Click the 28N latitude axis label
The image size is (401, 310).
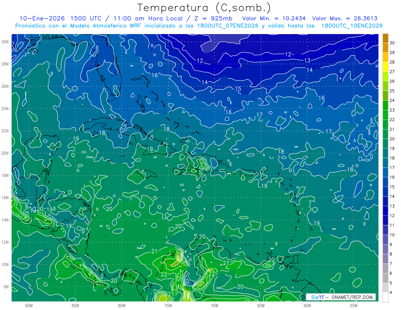click(x=5, y=64)
